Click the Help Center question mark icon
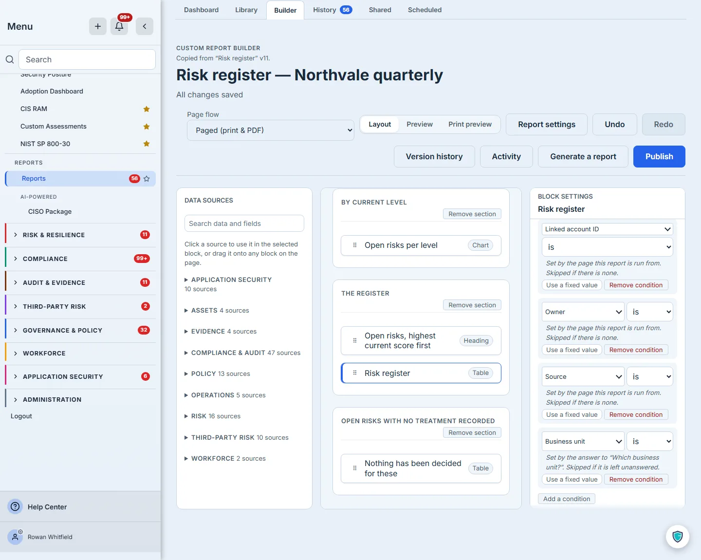This screenshot has width=701, height=560. [x=16, y=506]
